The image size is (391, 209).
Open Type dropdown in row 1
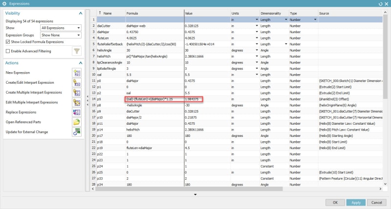coord(315,19)
